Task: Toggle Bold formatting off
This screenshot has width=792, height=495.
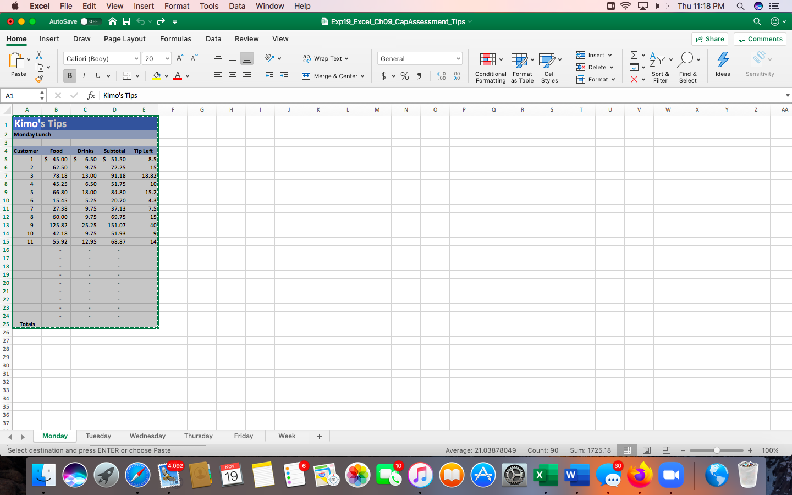Action: (x=69, y=76)
